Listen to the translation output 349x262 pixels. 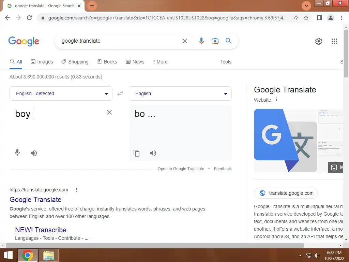(x=153, y=153)
